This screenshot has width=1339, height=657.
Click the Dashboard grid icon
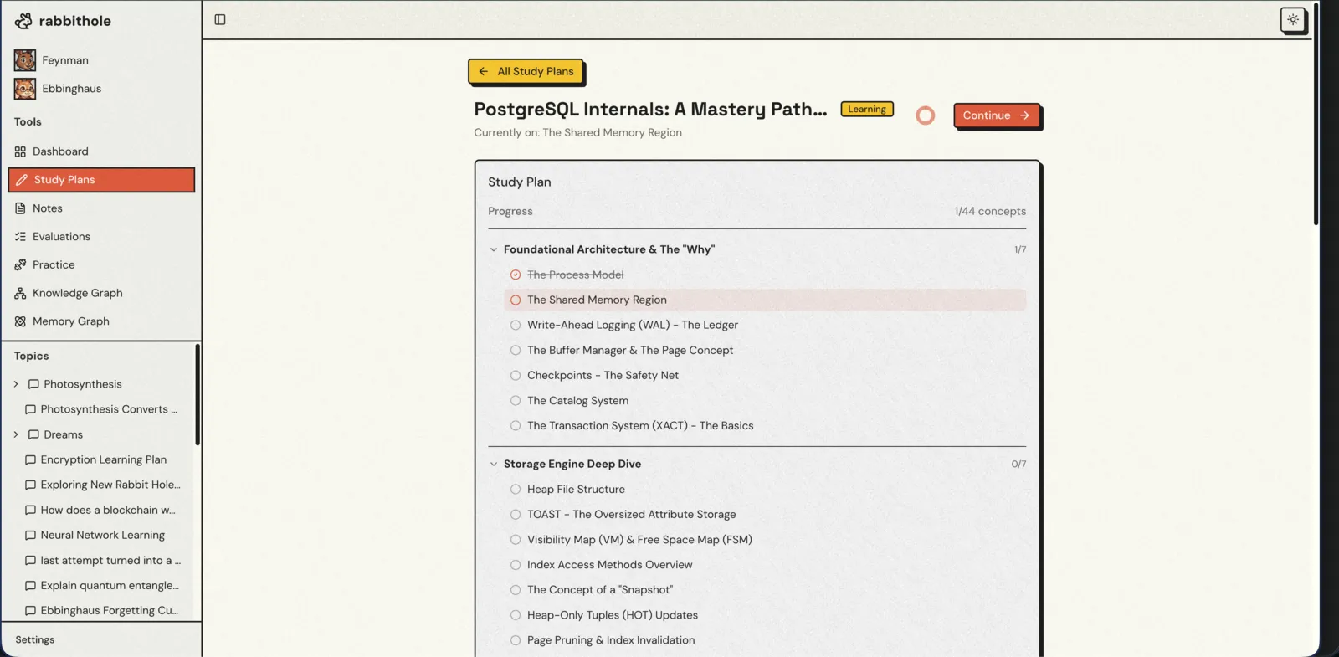tap(20, 151)
